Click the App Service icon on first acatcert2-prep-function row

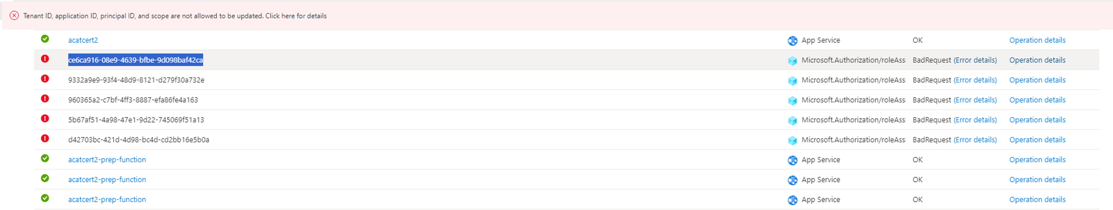click(x=793, y=159)
